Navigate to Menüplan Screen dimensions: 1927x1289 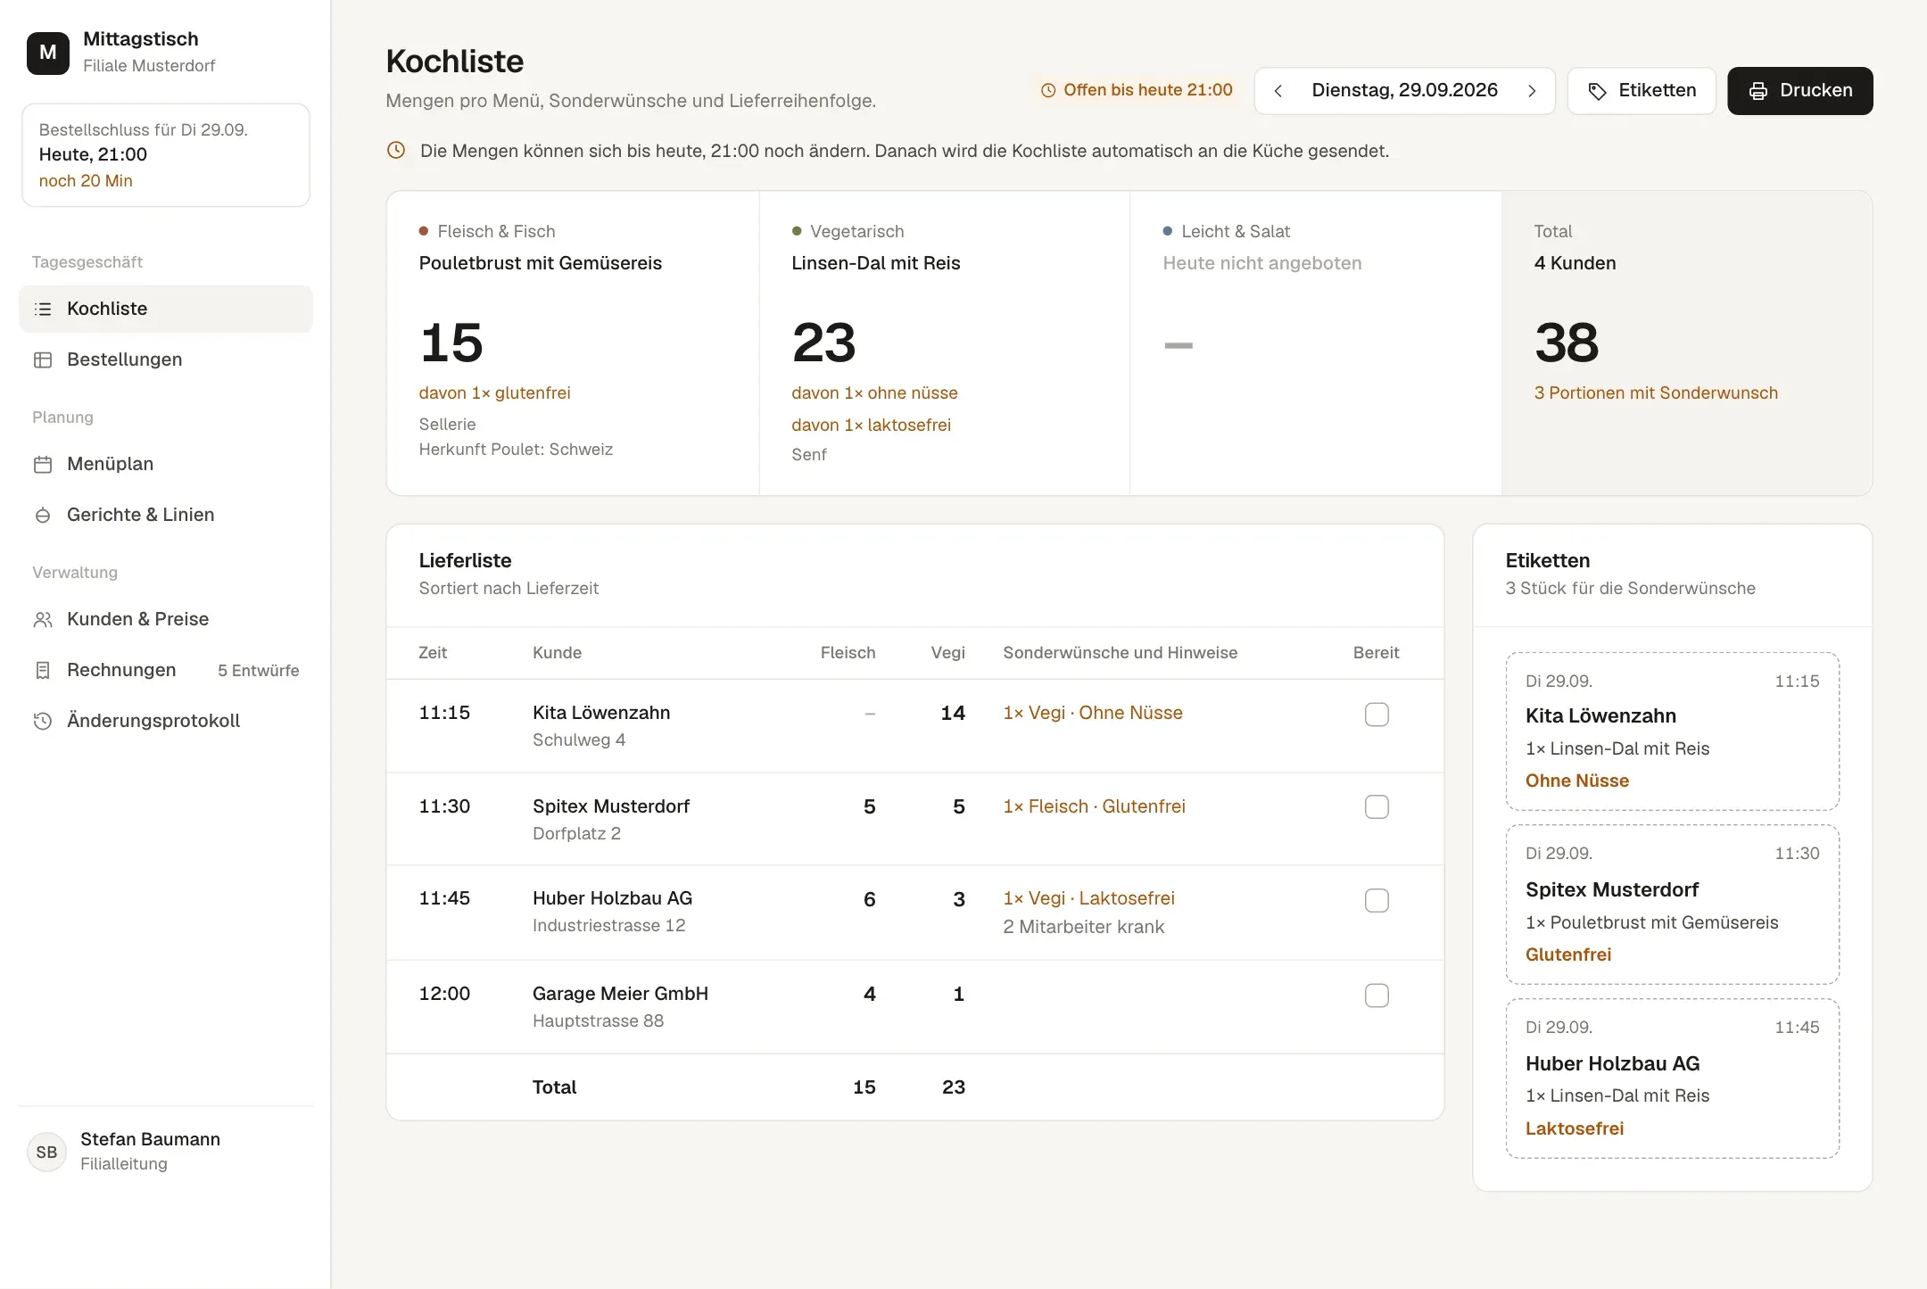tap(166, 464)
